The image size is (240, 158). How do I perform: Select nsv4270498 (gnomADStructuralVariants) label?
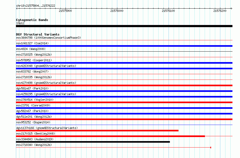point(46,83)
